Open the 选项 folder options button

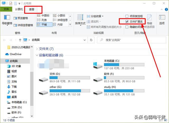point(162,20)
